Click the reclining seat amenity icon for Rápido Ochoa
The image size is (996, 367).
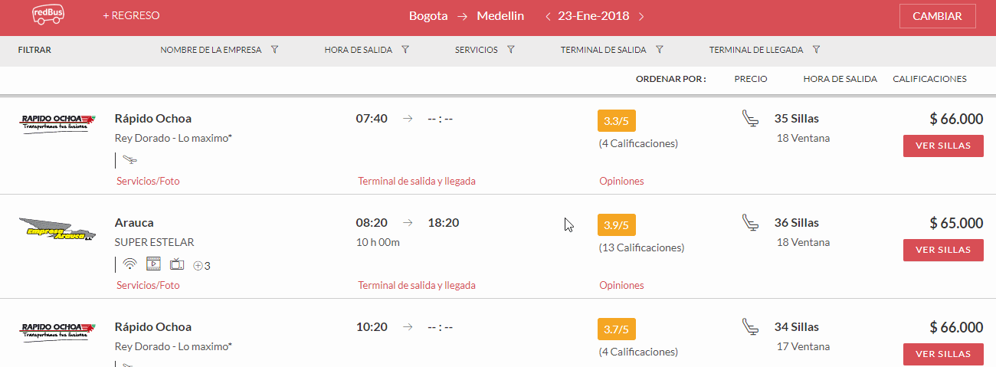click(130, 160)
